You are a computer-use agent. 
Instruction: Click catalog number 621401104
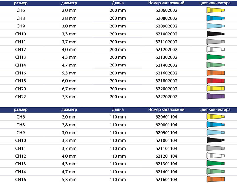click(x=166, y=172)
